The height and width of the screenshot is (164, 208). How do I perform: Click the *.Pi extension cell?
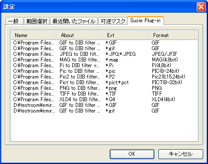110,65
